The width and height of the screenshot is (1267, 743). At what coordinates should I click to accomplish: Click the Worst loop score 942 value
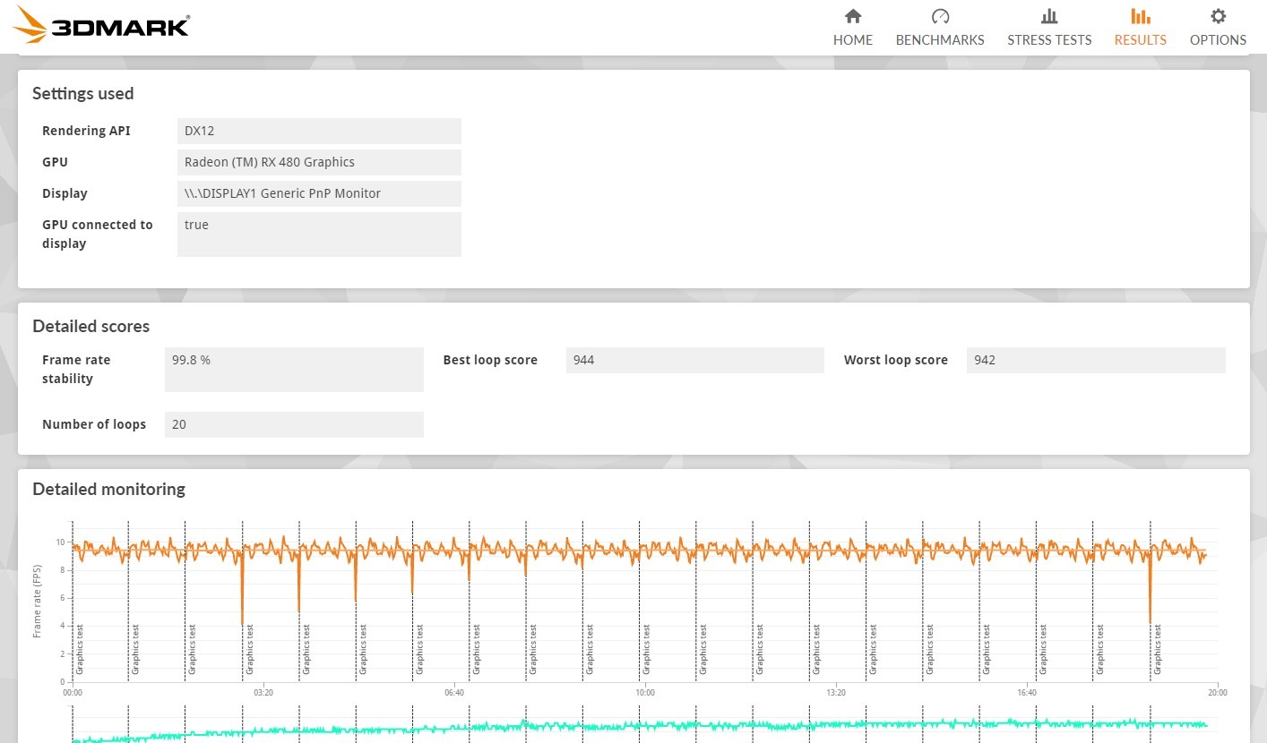pyautogui.click(x=1096, y=360)
